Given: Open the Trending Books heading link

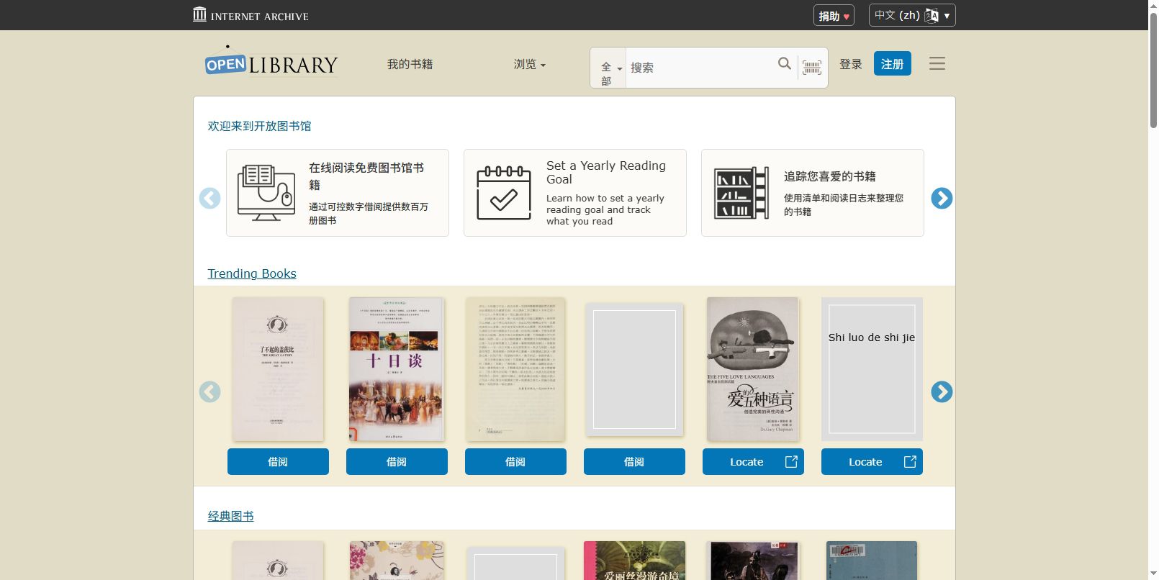Looking at the screenshot, I should click(252, 273).
